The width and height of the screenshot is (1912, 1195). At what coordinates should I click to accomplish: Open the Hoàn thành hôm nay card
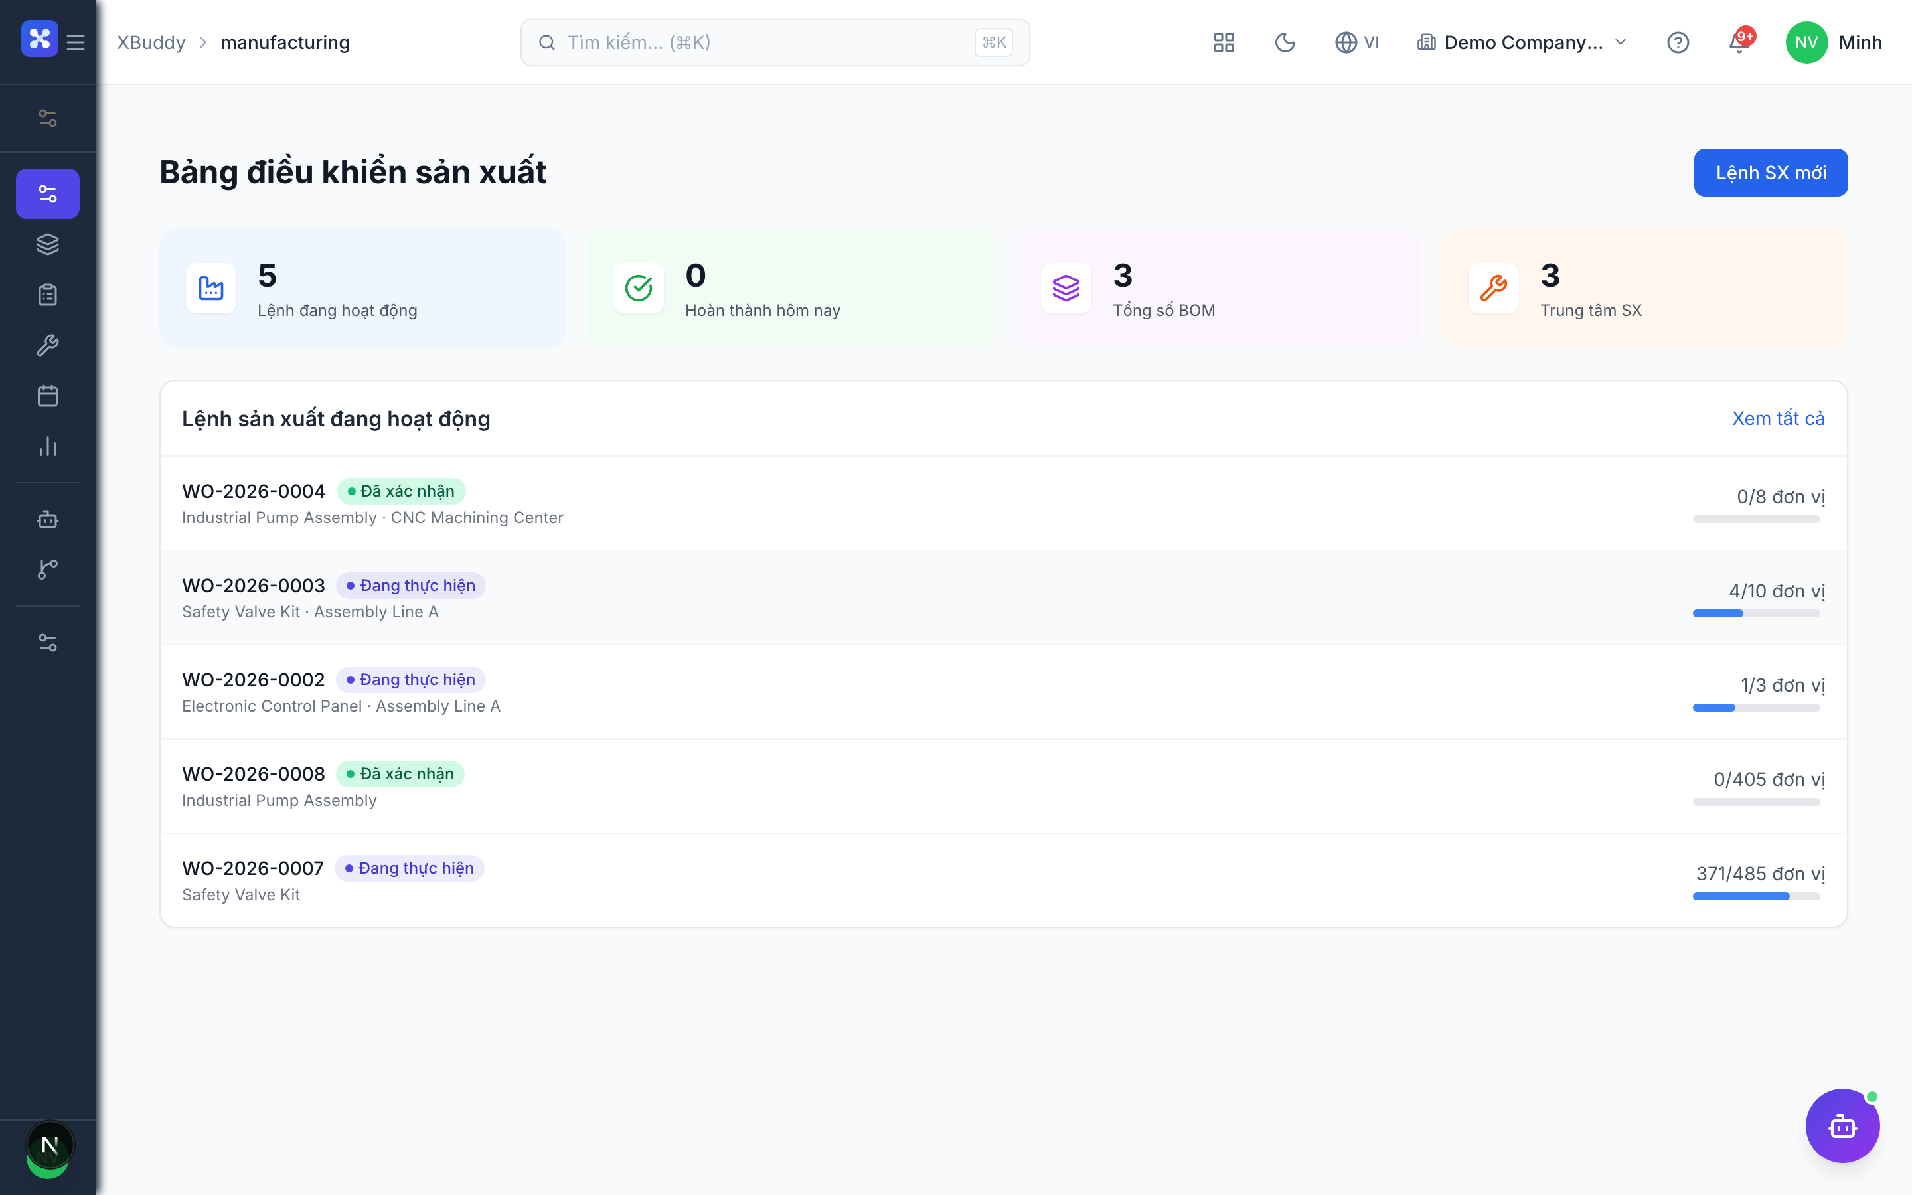(789, 289)
